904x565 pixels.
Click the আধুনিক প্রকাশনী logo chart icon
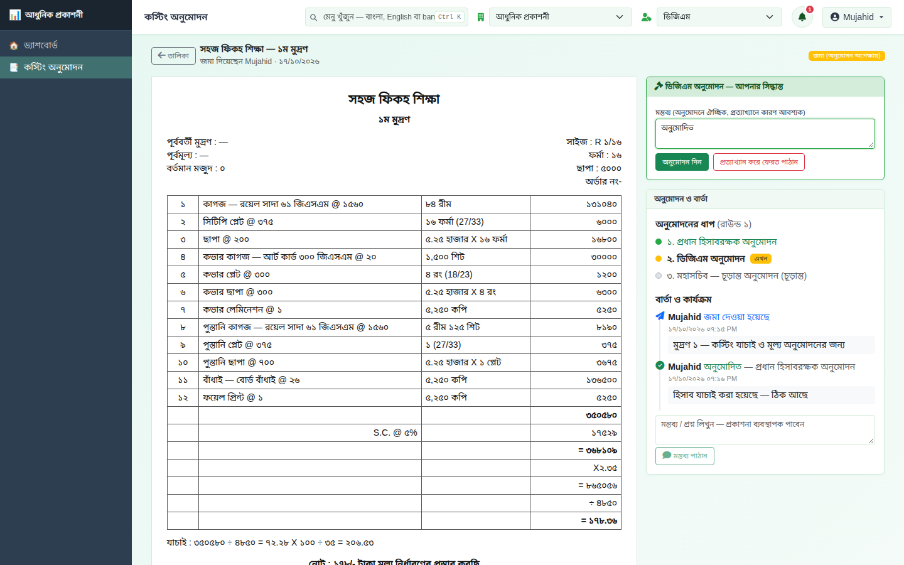point(15,15)
